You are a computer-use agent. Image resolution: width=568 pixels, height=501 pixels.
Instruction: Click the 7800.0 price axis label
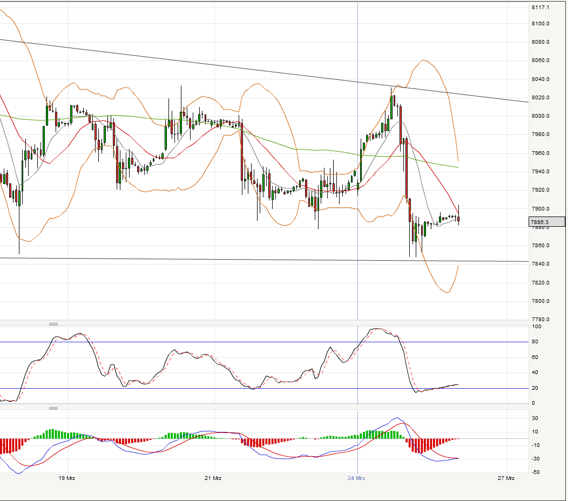coord(540,301)
